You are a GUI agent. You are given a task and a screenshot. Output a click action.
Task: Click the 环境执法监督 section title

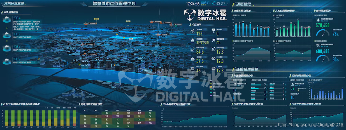[x=247, y=69]
